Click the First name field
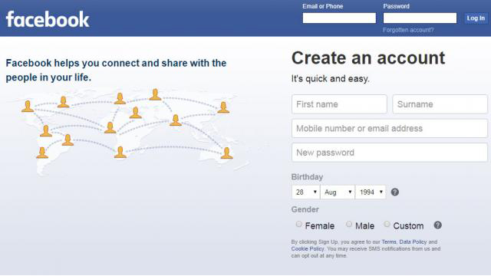 point(339,104)
